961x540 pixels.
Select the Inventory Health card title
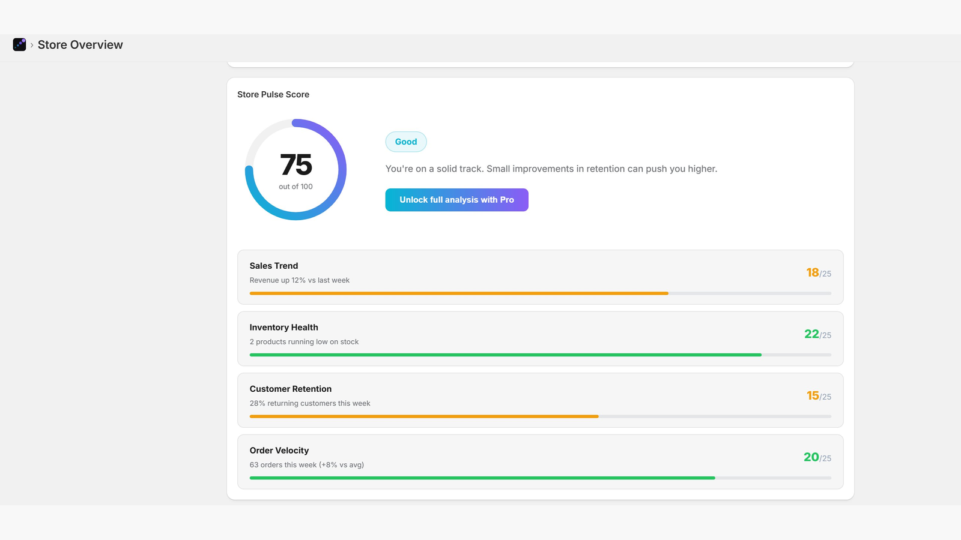point(284,328)
